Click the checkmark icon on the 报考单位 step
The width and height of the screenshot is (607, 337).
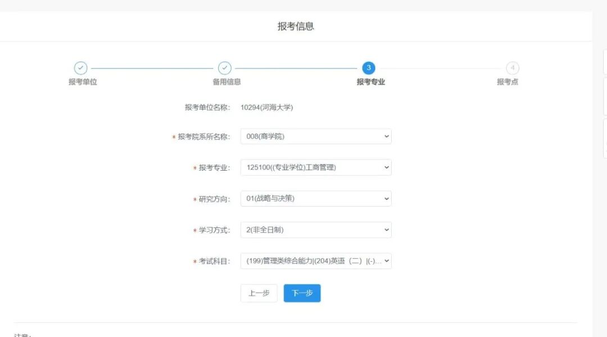[x=81, y=67]
